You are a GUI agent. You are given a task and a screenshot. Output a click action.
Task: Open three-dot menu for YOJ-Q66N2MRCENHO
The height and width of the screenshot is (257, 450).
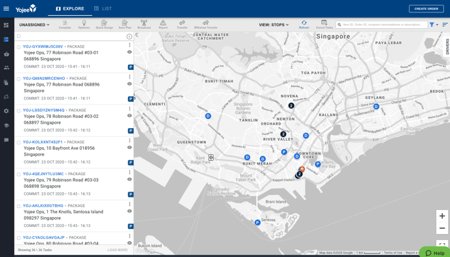(130, 77)
